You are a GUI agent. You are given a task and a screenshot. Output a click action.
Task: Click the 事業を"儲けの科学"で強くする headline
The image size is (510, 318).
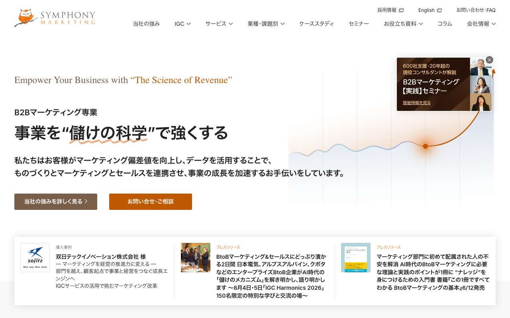121,133
